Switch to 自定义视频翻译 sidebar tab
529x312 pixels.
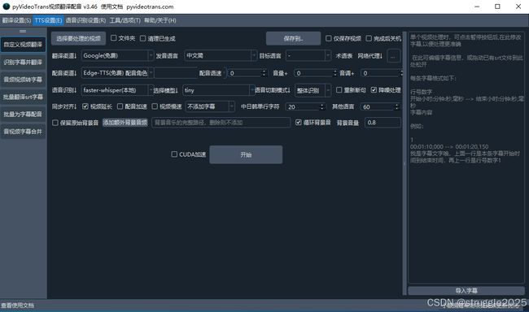[x=23, y=45]
